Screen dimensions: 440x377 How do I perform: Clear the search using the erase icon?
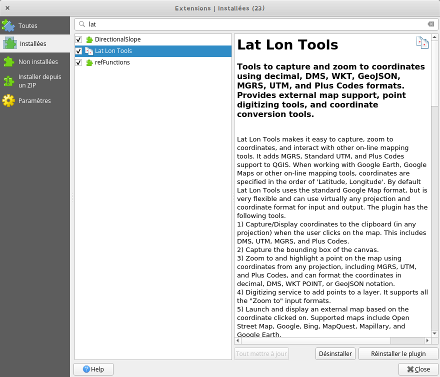(430, 23)
